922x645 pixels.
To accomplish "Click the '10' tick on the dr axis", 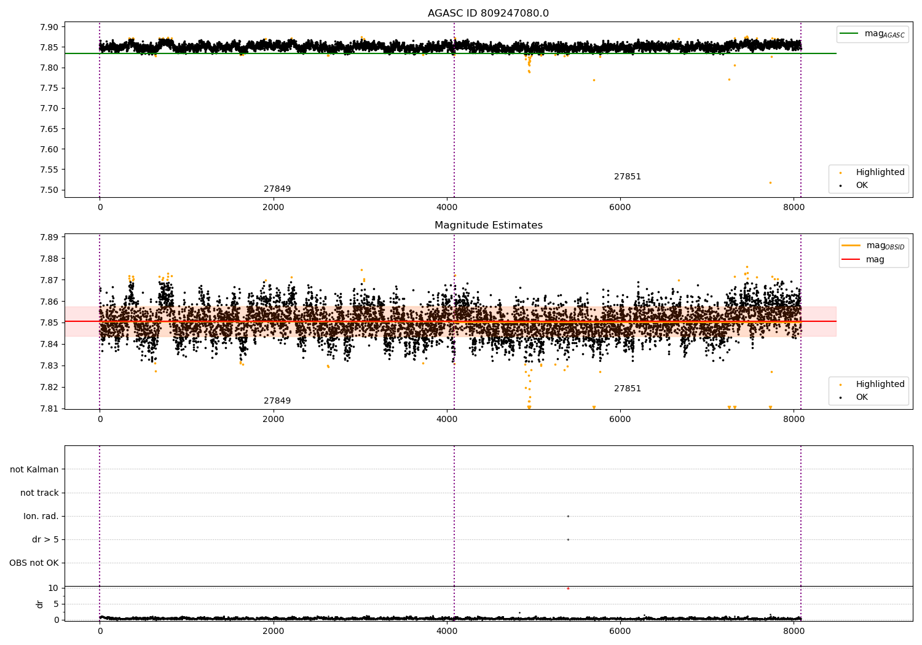I will 53,588.
